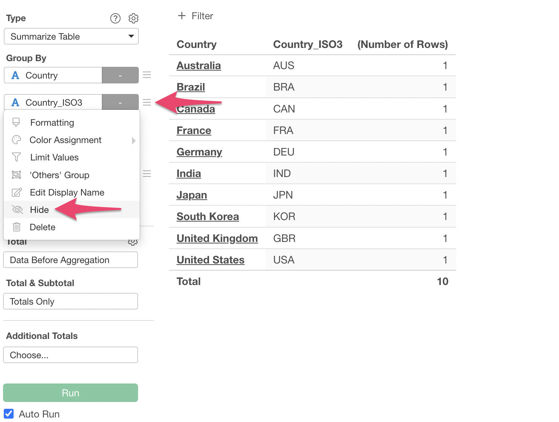Toggle the Auto Run checkbox
Screen dimensions: 559x422
[x=9, y=414]
